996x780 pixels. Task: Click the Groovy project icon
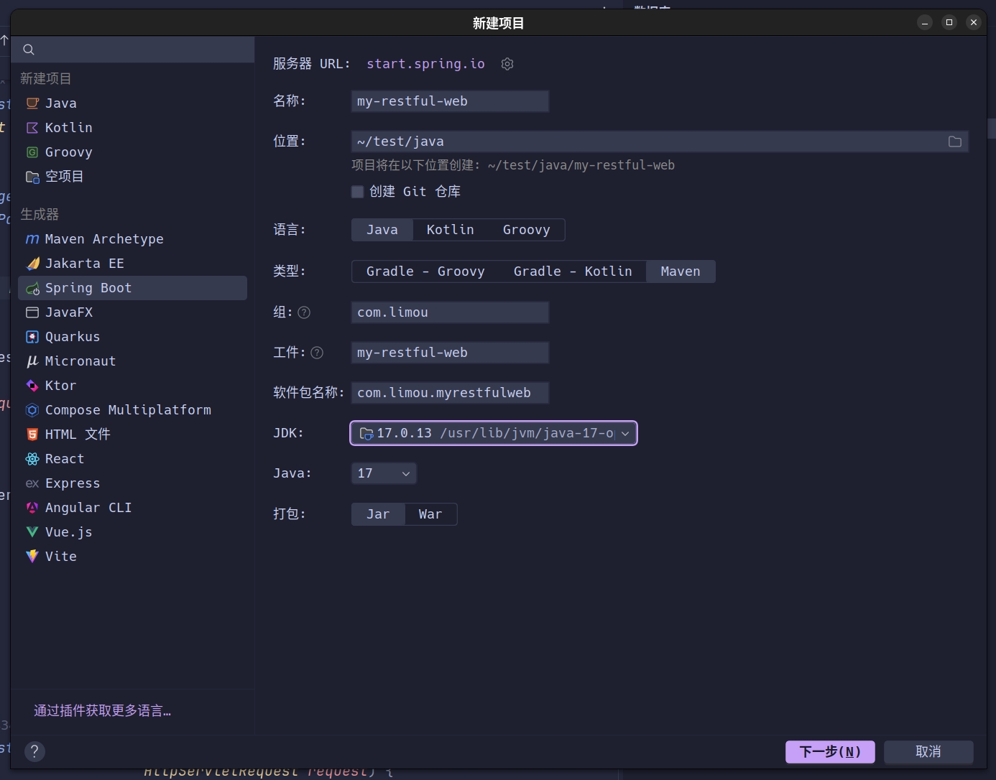[32, 152]
